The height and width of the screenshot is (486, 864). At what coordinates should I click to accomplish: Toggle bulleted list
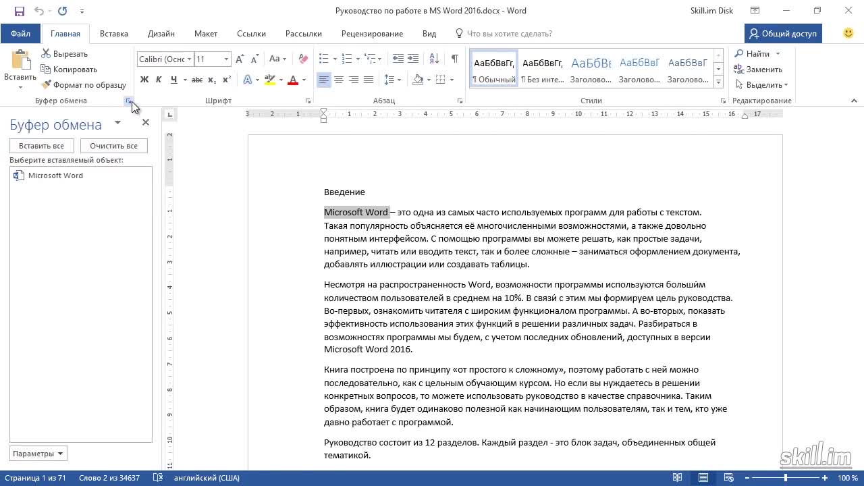(323, 59)
